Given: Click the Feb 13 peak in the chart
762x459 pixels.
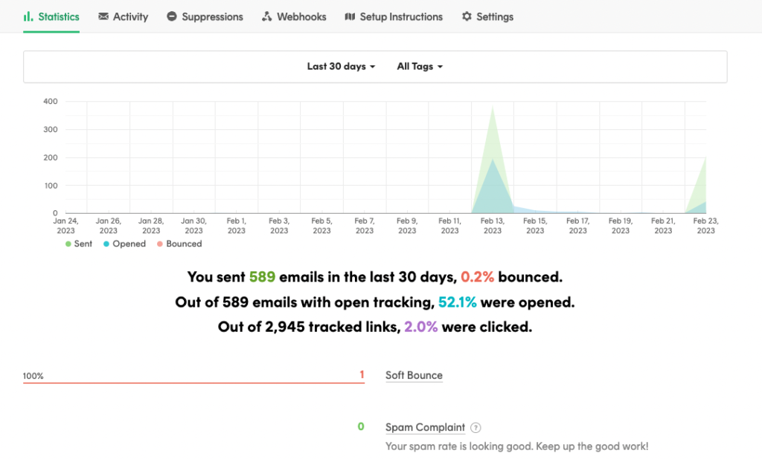Looking at the screenshot, I should click(x=493, y=108).
